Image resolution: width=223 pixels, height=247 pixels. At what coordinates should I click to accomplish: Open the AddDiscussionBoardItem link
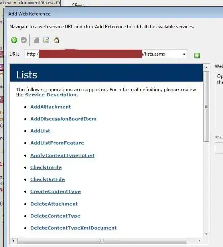(63, 119)
